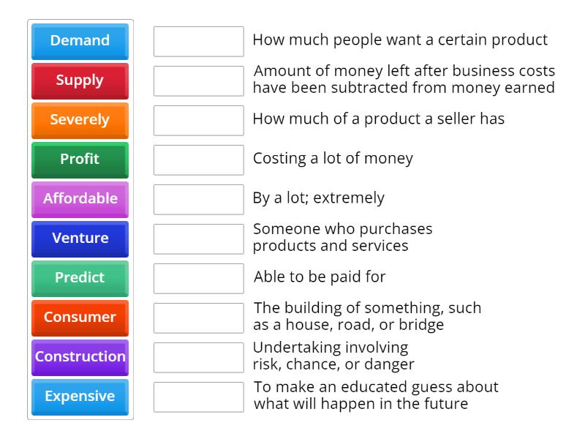
Task: Click the Predict tile
Action: (79, 278)
